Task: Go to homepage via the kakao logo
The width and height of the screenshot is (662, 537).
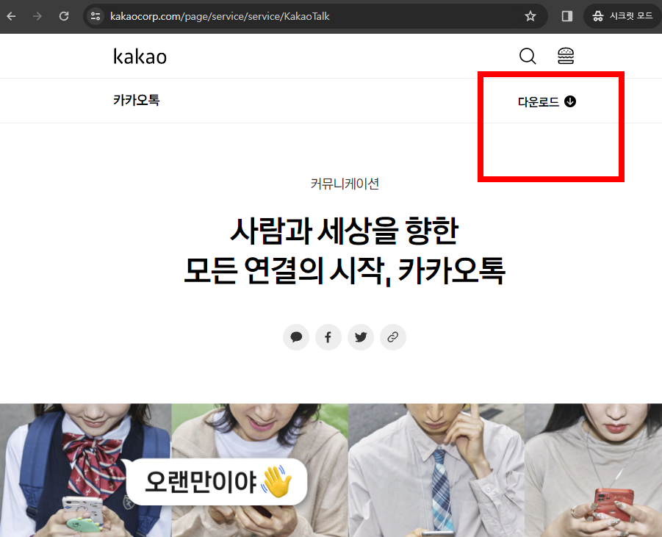Action: click(x=140, y=56)
